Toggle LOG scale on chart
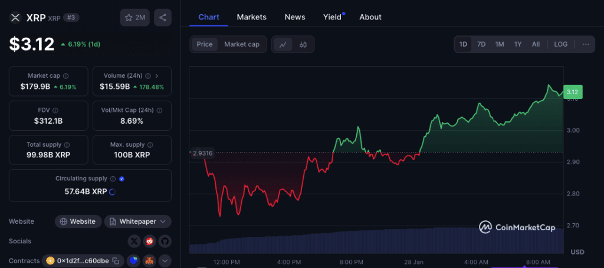Screen dimensions: 604x268 point(561,44)
